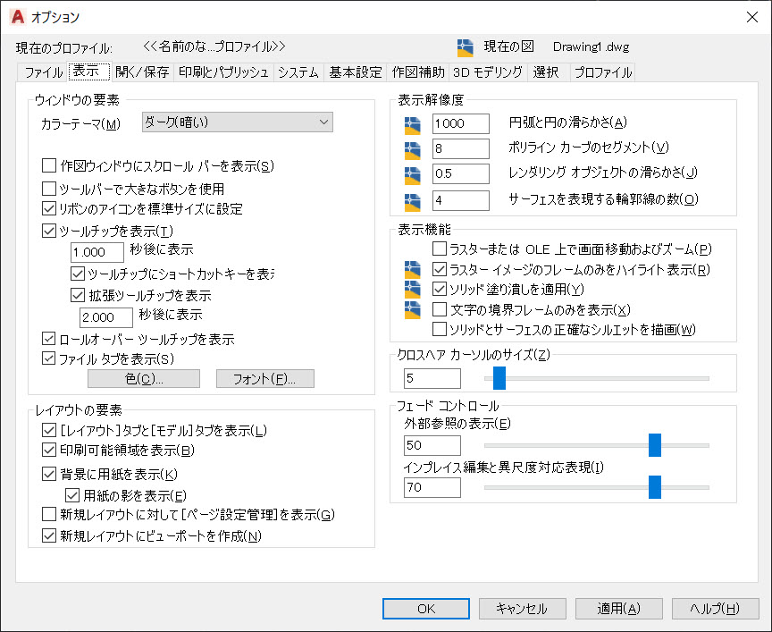Select the 表示 tab
The image size is (772, 632).
89,71
